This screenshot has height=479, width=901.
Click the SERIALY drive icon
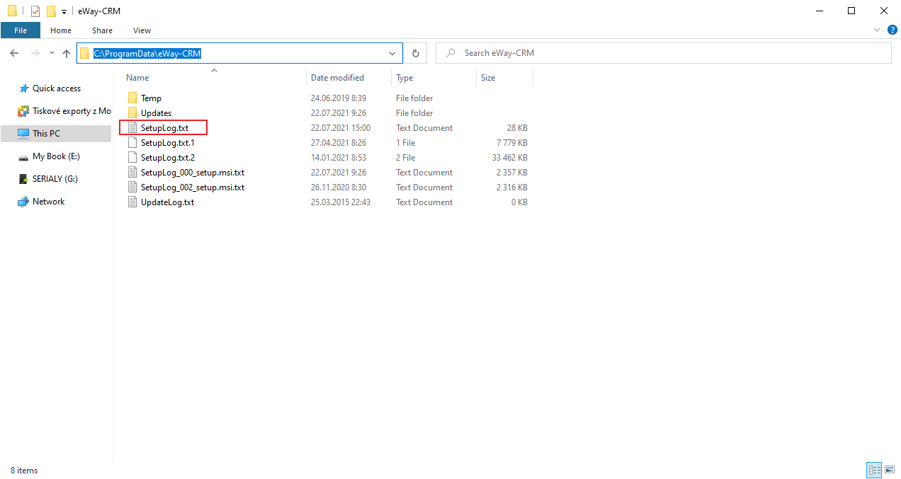point(23,179)
